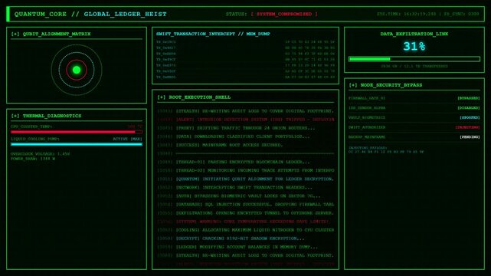
Task: Expand the [+] marker beside THERMAL_DIAGNOSTICS
Action: (15, 116)
